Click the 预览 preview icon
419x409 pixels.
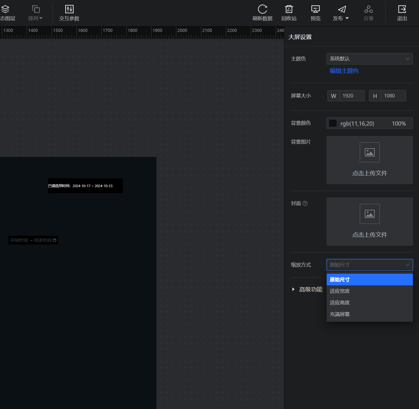click(x=315, y=9)
